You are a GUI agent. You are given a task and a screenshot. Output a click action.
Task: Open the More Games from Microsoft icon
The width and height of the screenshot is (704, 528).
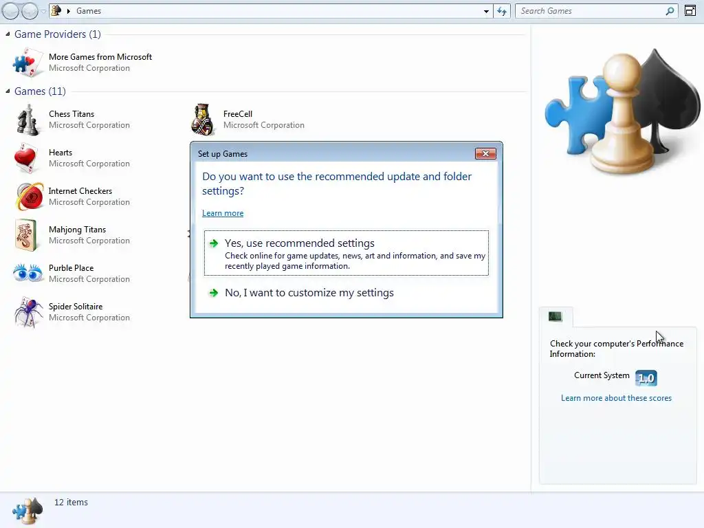pos(27,63)
